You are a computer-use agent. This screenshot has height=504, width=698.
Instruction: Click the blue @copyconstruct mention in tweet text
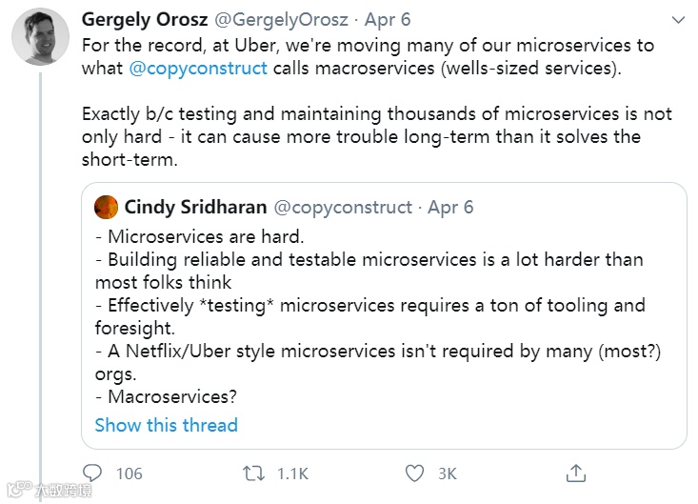[x=198, y=68]
